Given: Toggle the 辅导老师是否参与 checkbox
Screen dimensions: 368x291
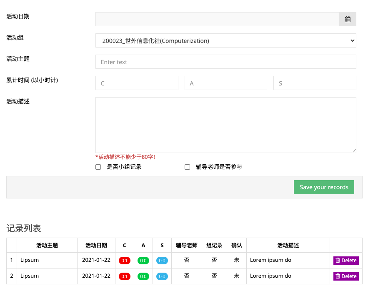Looking at the screenshot, I should [188, 167].
